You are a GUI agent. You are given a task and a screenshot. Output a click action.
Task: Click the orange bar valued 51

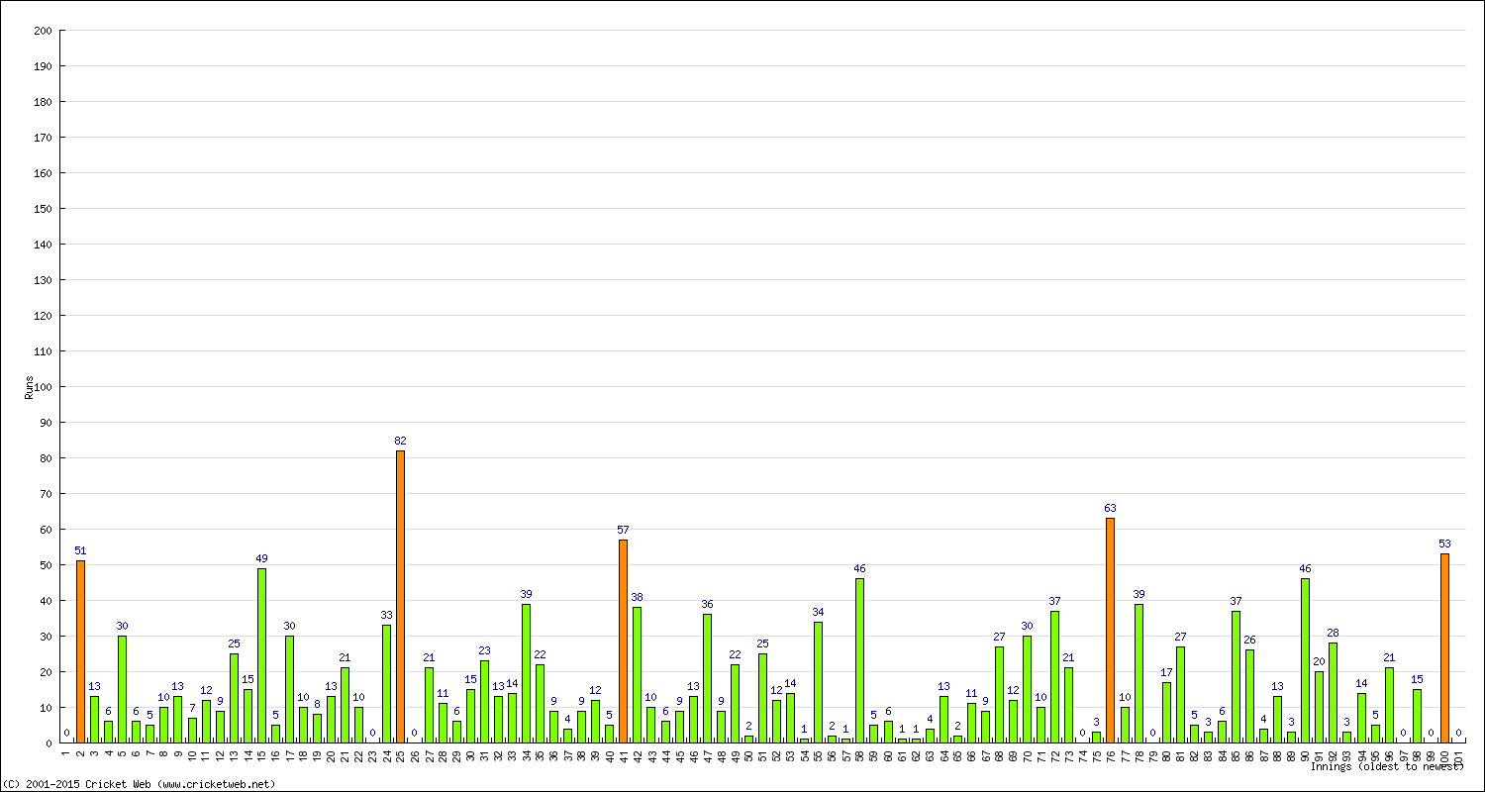[80, 652]
